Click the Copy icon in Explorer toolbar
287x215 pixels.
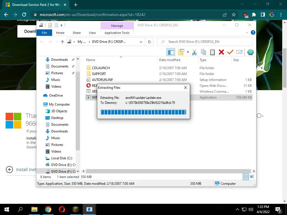pos(203,52)
